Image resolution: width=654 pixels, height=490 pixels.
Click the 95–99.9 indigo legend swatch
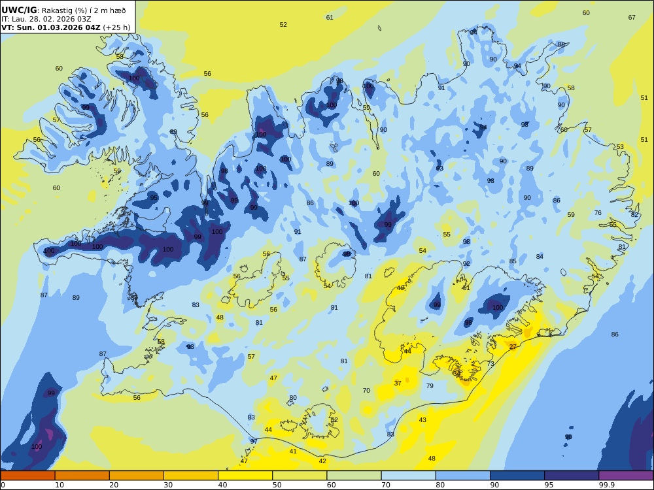click(572, 476)
